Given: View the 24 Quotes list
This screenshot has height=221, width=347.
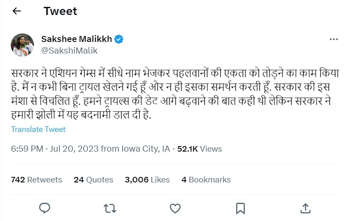Looking at the screenshot, I should 93,180.
